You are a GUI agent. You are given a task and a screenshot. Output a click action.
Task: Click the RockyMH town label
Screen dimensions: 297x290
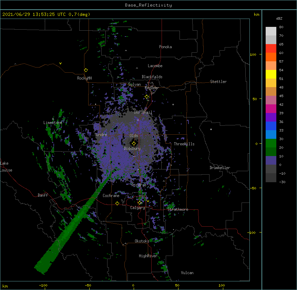click(x=84, y=78)
